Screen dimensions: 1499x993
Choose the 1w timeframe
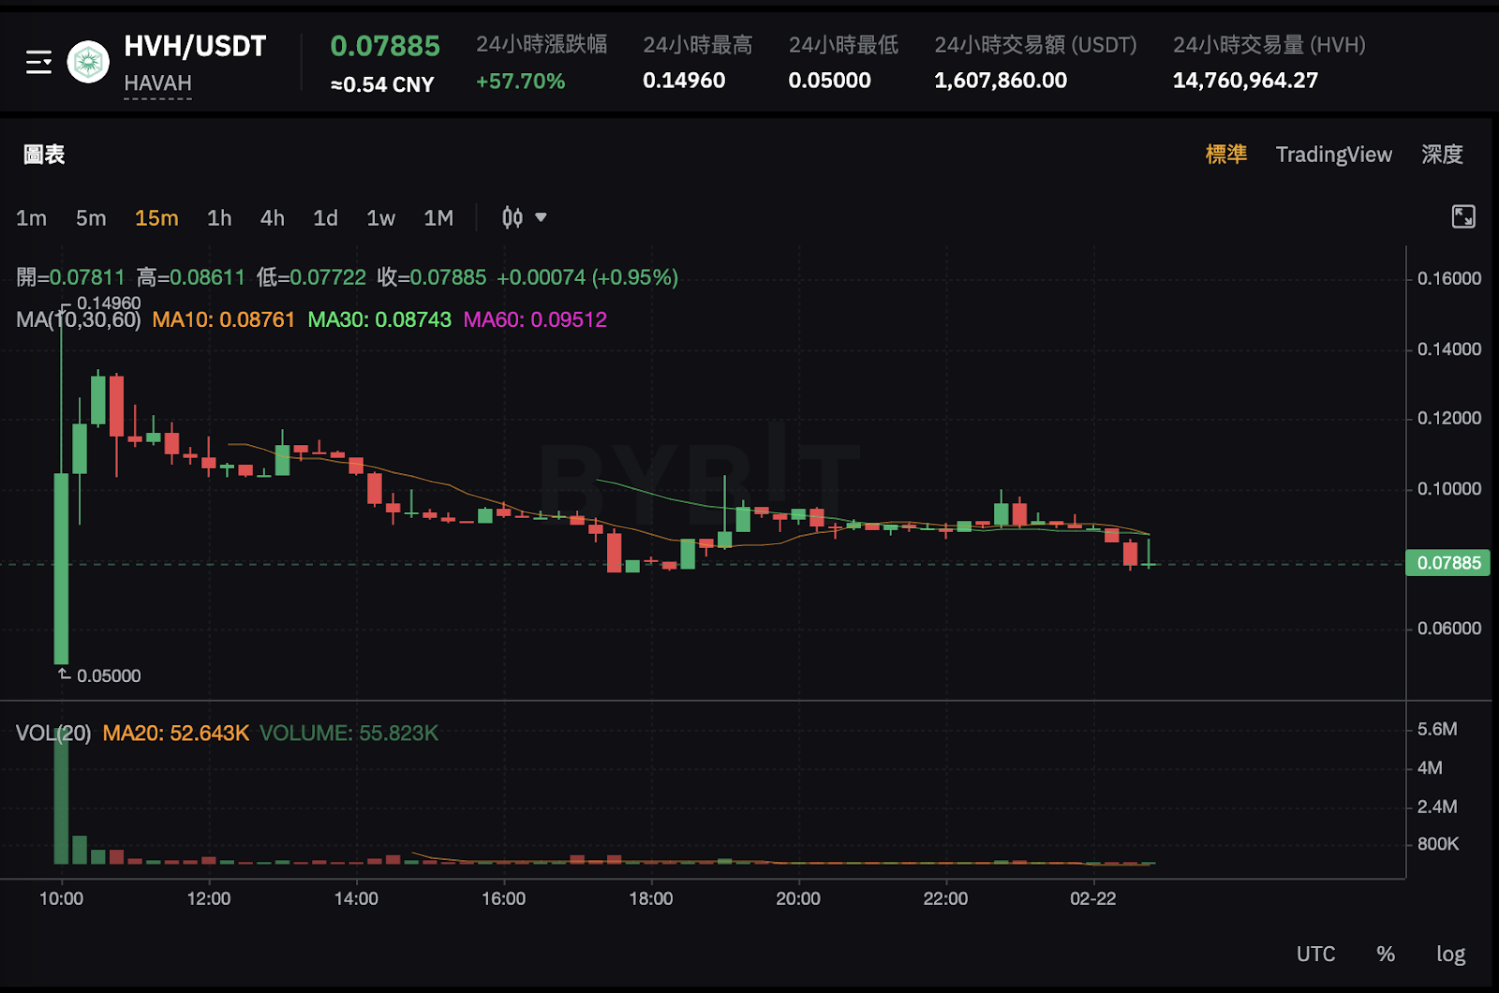(380, 218)
